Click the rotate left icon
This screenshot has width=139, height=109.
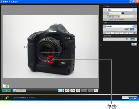click(x=67, y=90)
